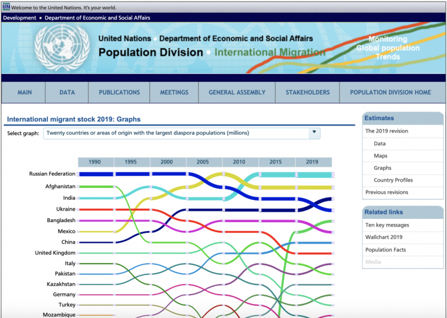Viewport: 447px width, 318px height.
Task: Click the Population Division banner title
Action: [x=151, y=52]
